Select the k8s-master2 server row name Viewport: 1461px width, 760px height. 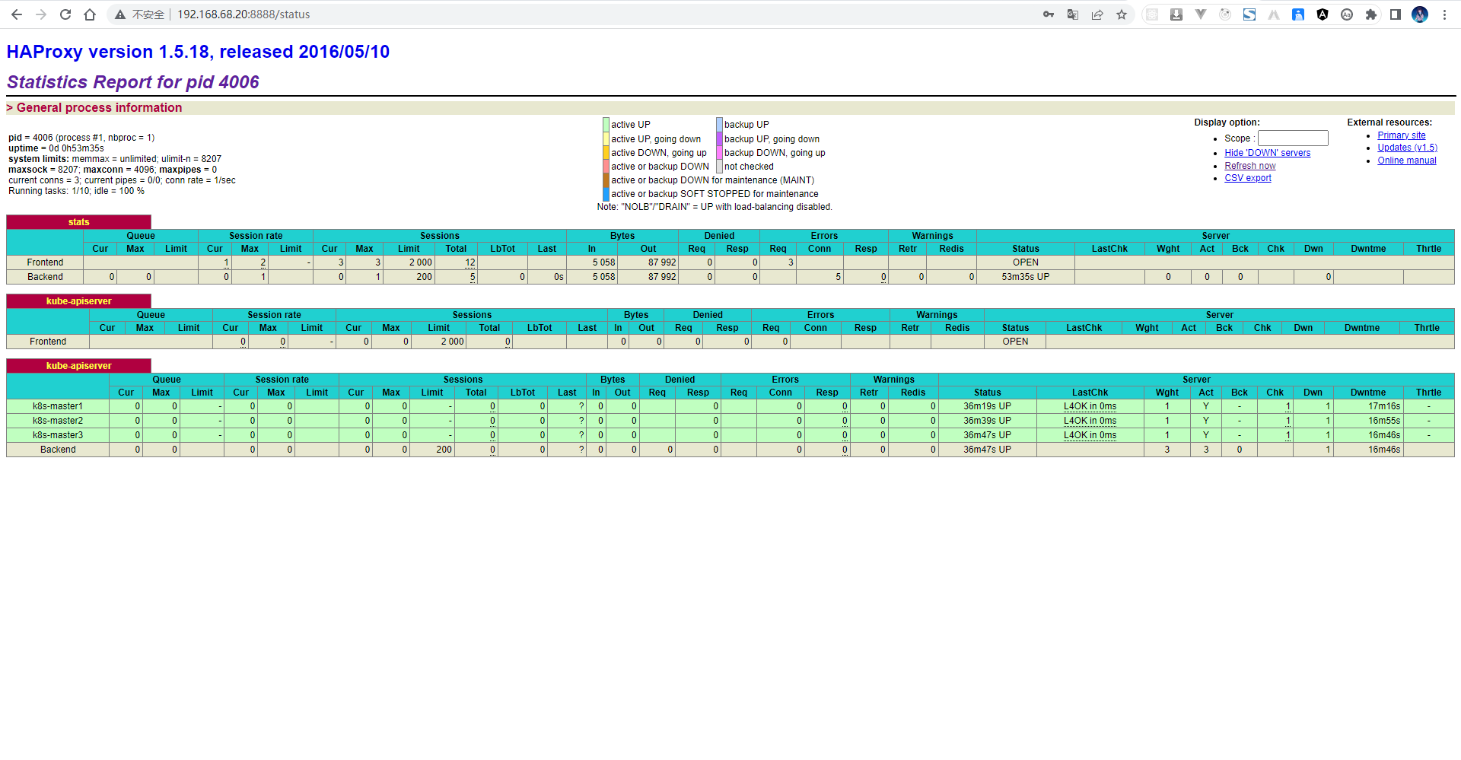tap(58, 421)
